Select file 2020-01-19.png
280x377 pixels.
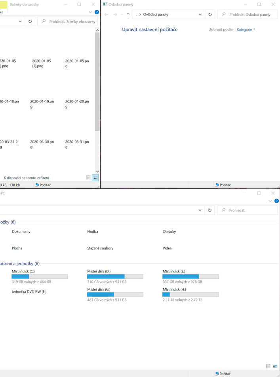pyautogui.click(x=42, y=104)
